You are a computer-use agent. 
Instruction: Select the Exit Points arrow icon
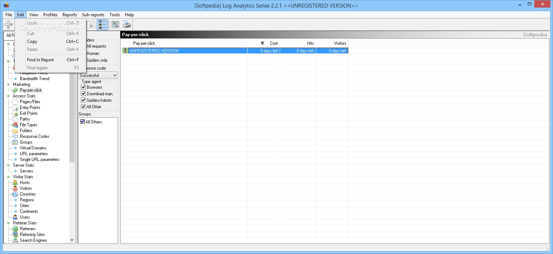pos(15,113)
